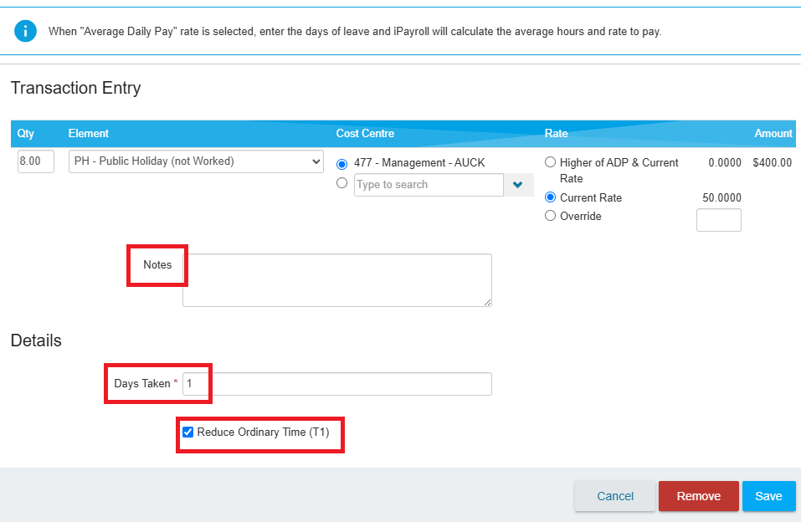The width and height of the screenshot is (801, 522).
Task: Click into the Notes text area
Action: click(337, 280)
